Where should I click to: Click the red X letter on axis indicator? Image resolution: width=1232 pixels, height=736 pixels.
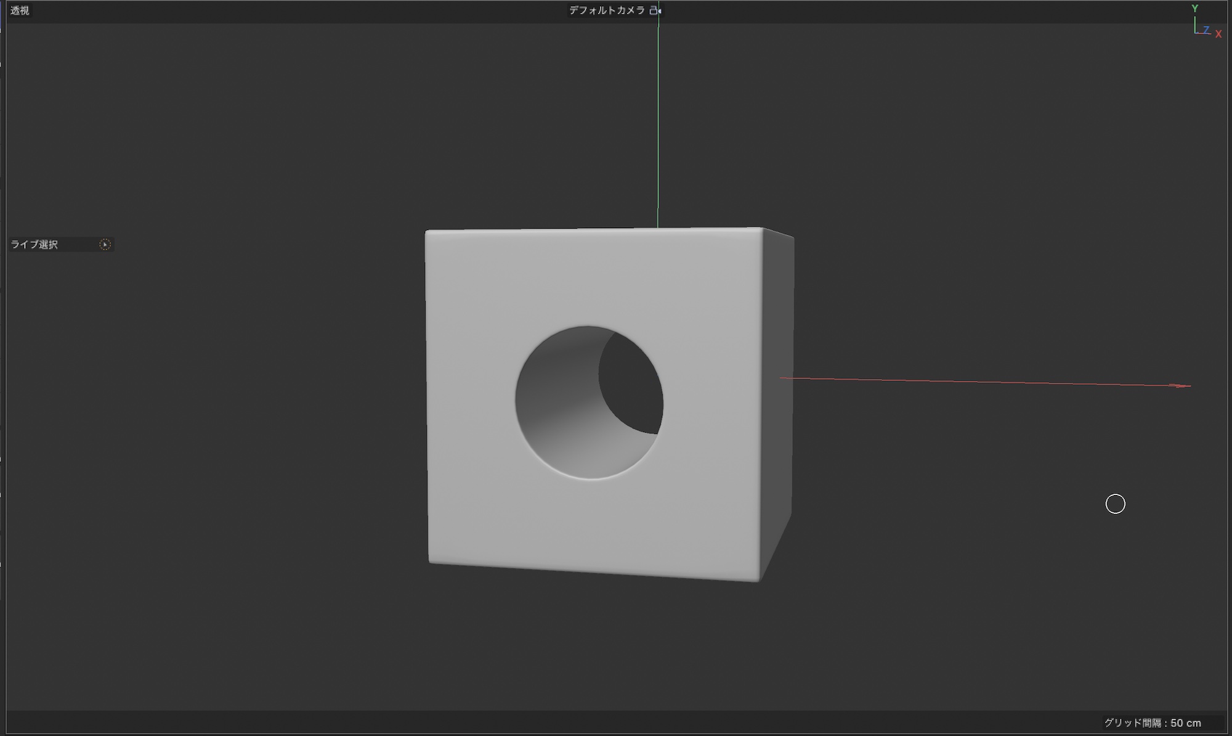(1218, 35)
